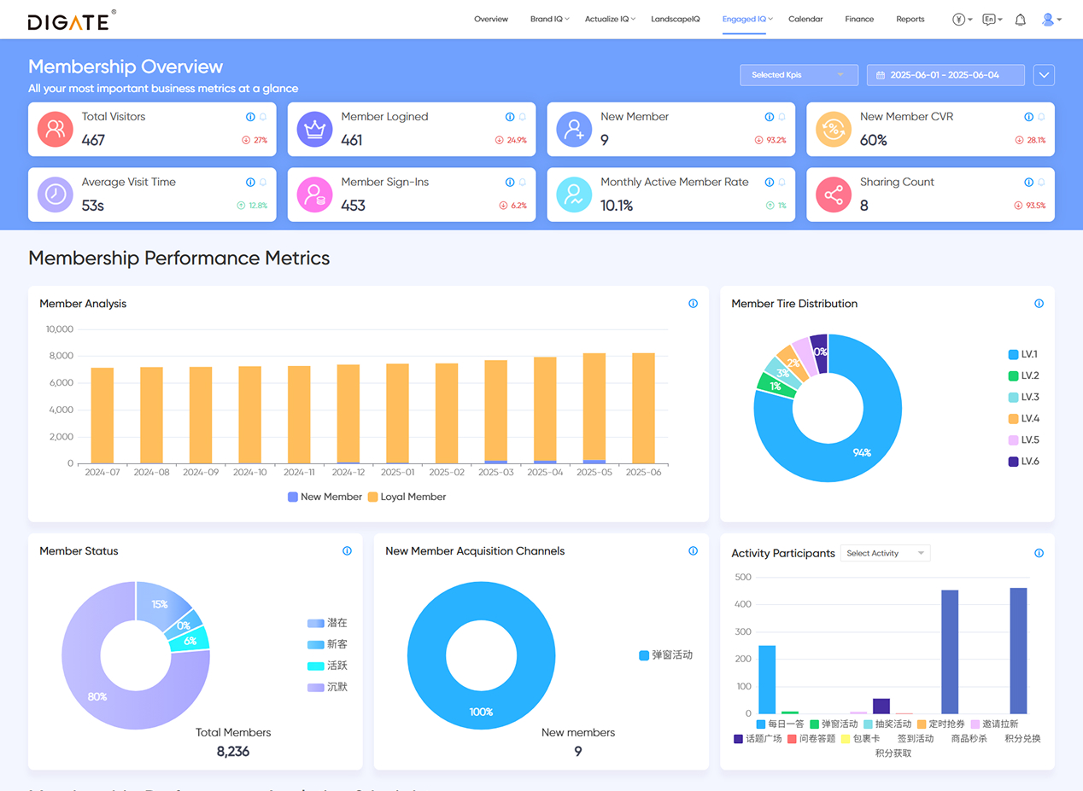This screenshot has height=791, width=1083.
Task: Click the LV.4 orange legend swatch
Action: point(1013,419)
